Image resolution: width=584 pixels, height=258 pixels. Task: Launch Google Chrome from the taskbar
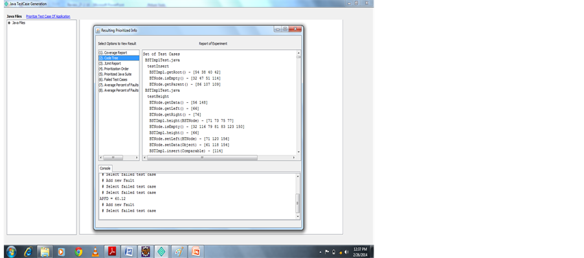78,252
